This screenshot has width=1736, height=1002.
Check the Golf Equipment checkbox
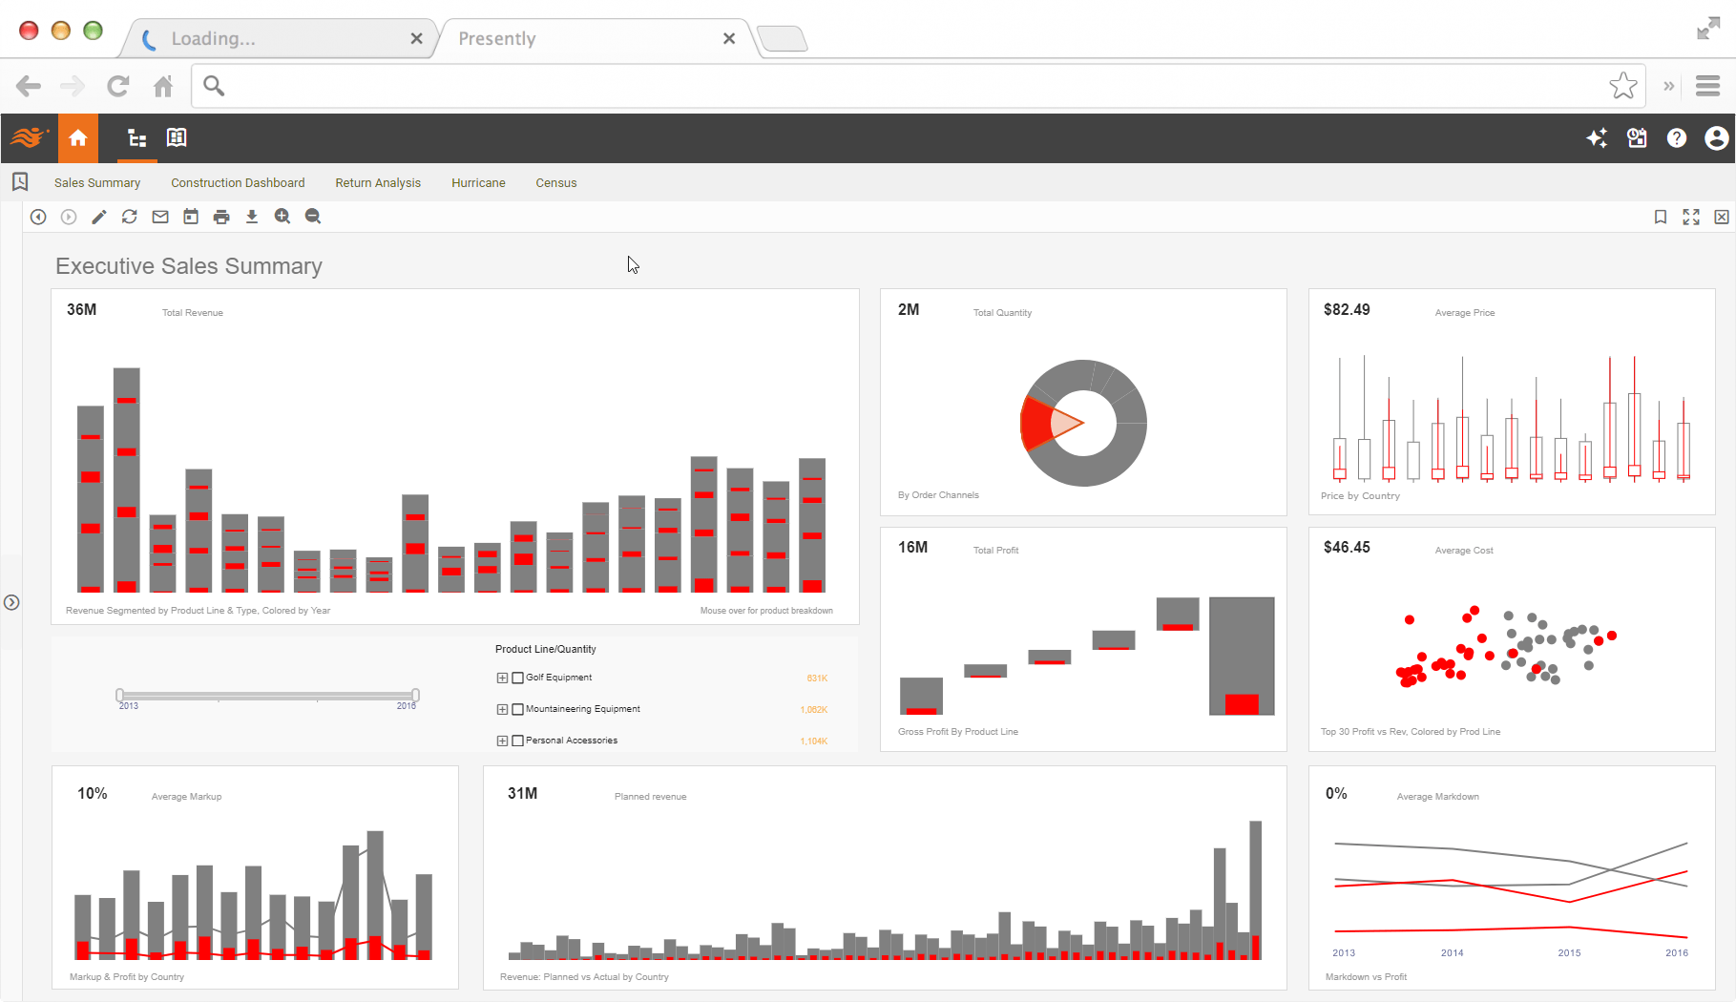(x=518, y=678)
